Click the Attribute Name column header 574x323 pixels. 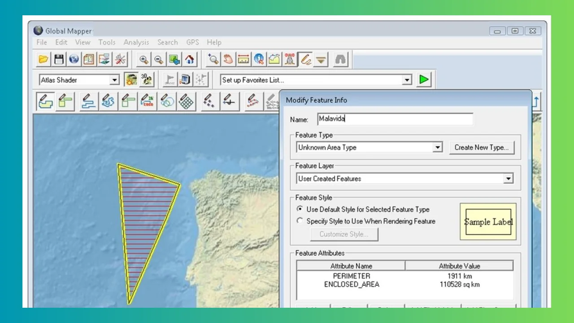tap(351, 266)
